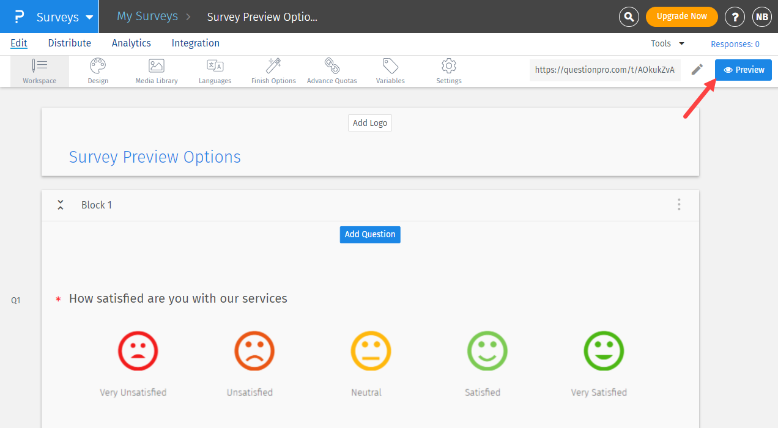Viewport: 778px width, 428px height.
Task: Open the help question mark icon
Action: (735, 17)
